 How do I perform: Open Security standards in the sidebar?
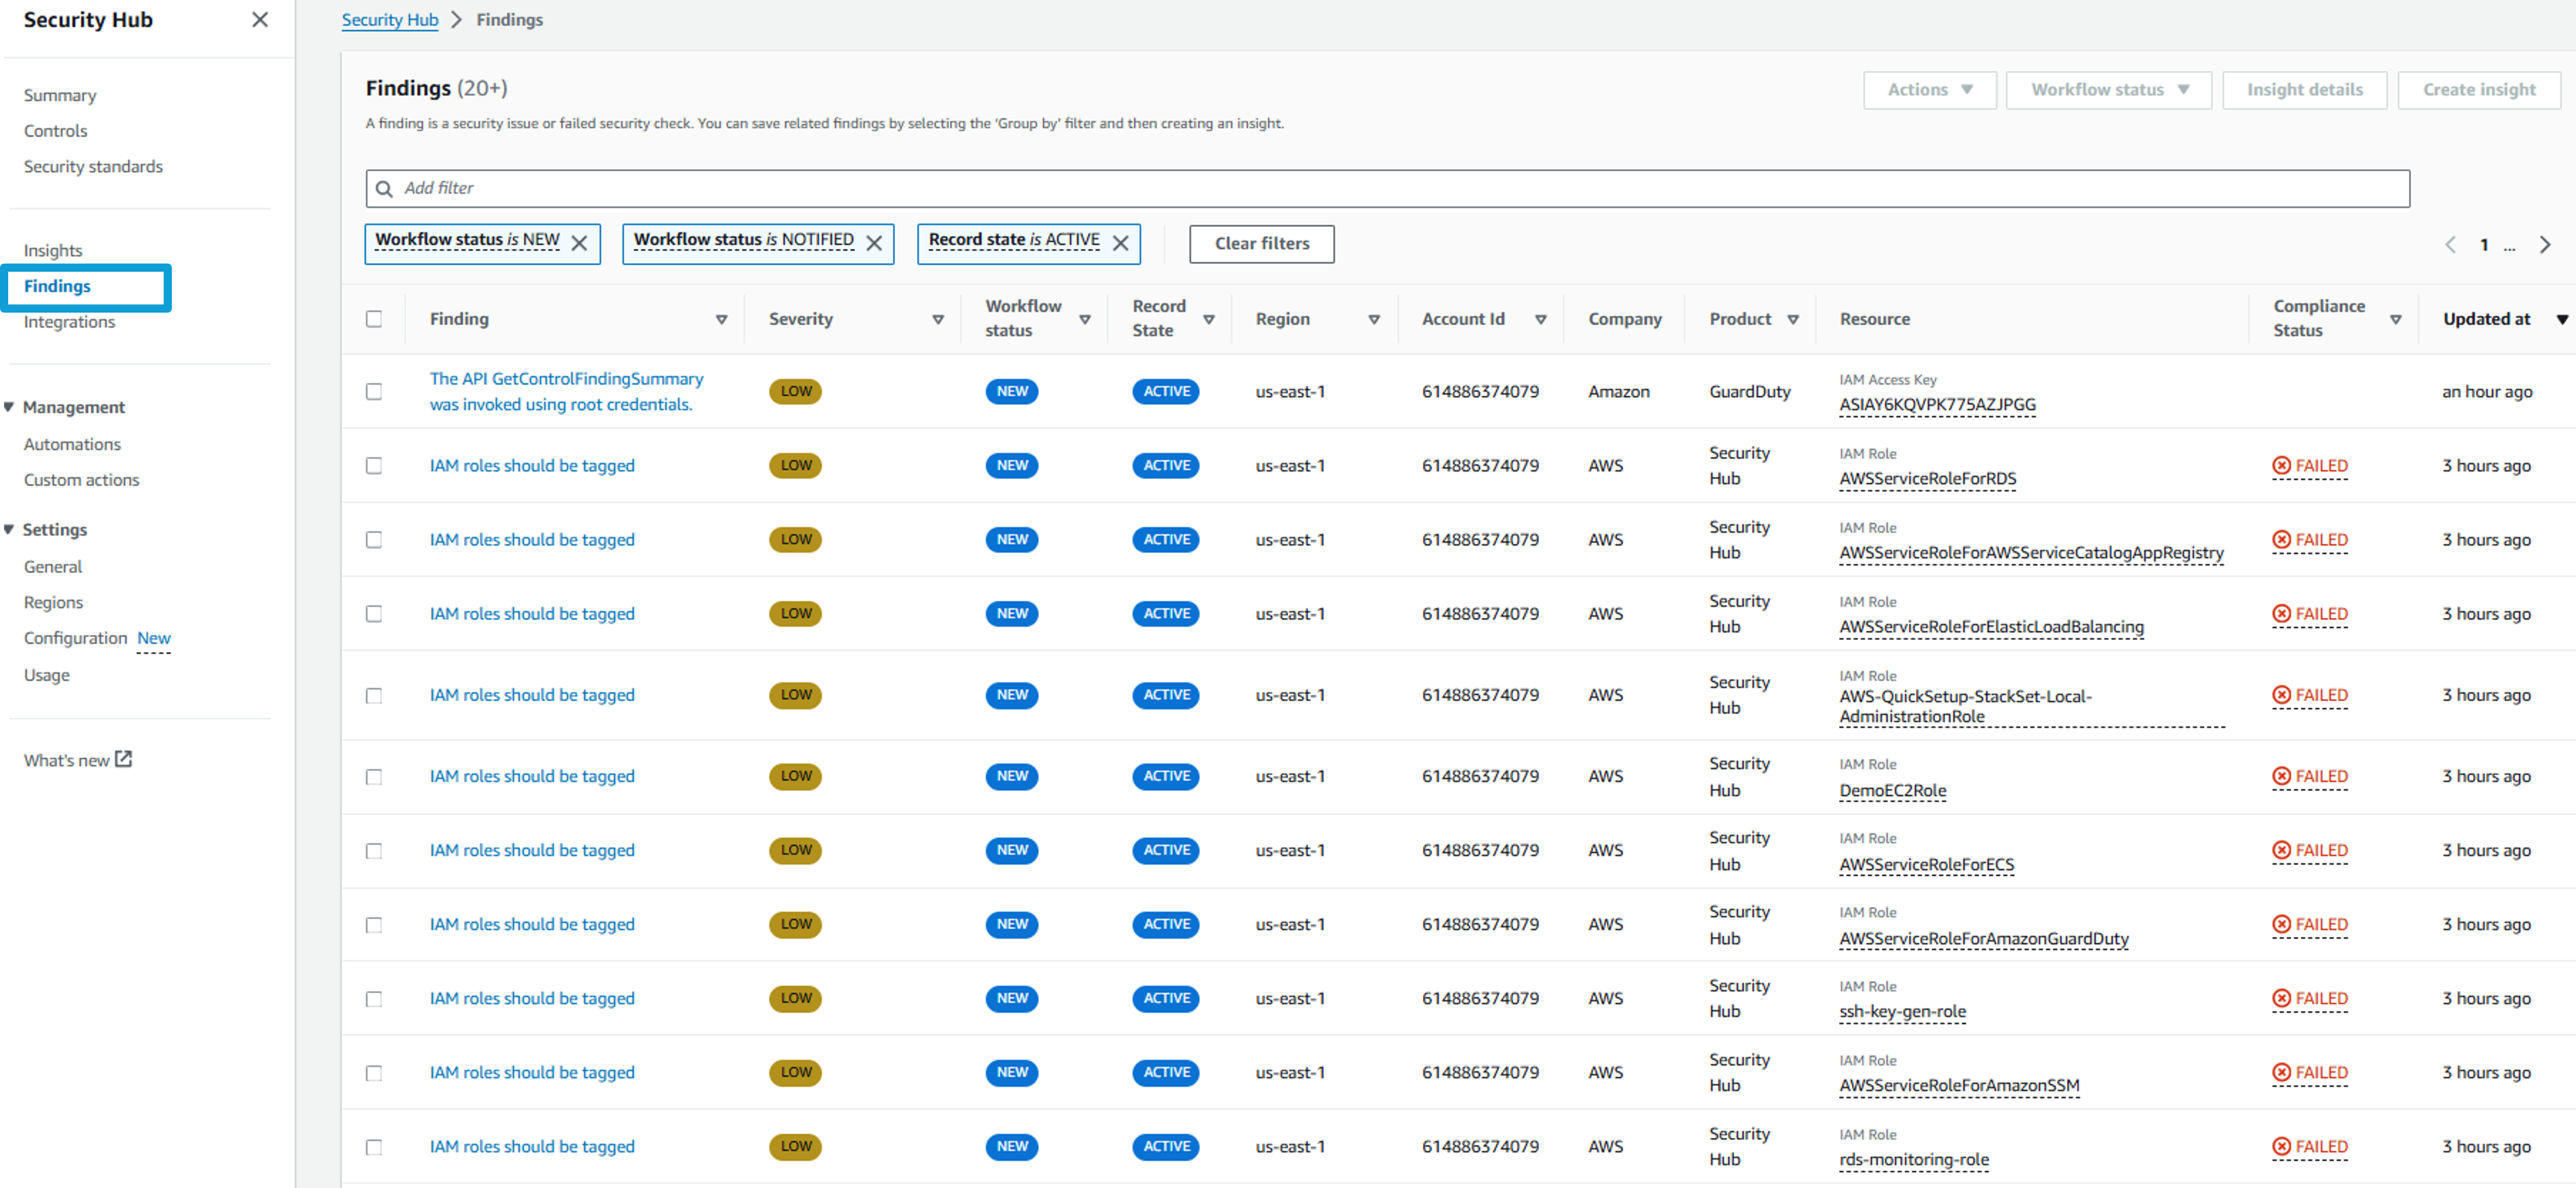click(x=93, y=166)
